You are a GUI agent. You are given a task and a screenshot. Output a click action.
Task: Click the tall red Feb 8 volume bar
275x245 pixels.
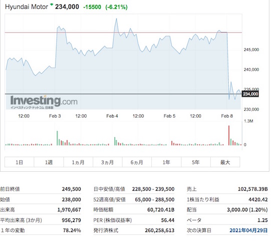click(x=229, y=135)
